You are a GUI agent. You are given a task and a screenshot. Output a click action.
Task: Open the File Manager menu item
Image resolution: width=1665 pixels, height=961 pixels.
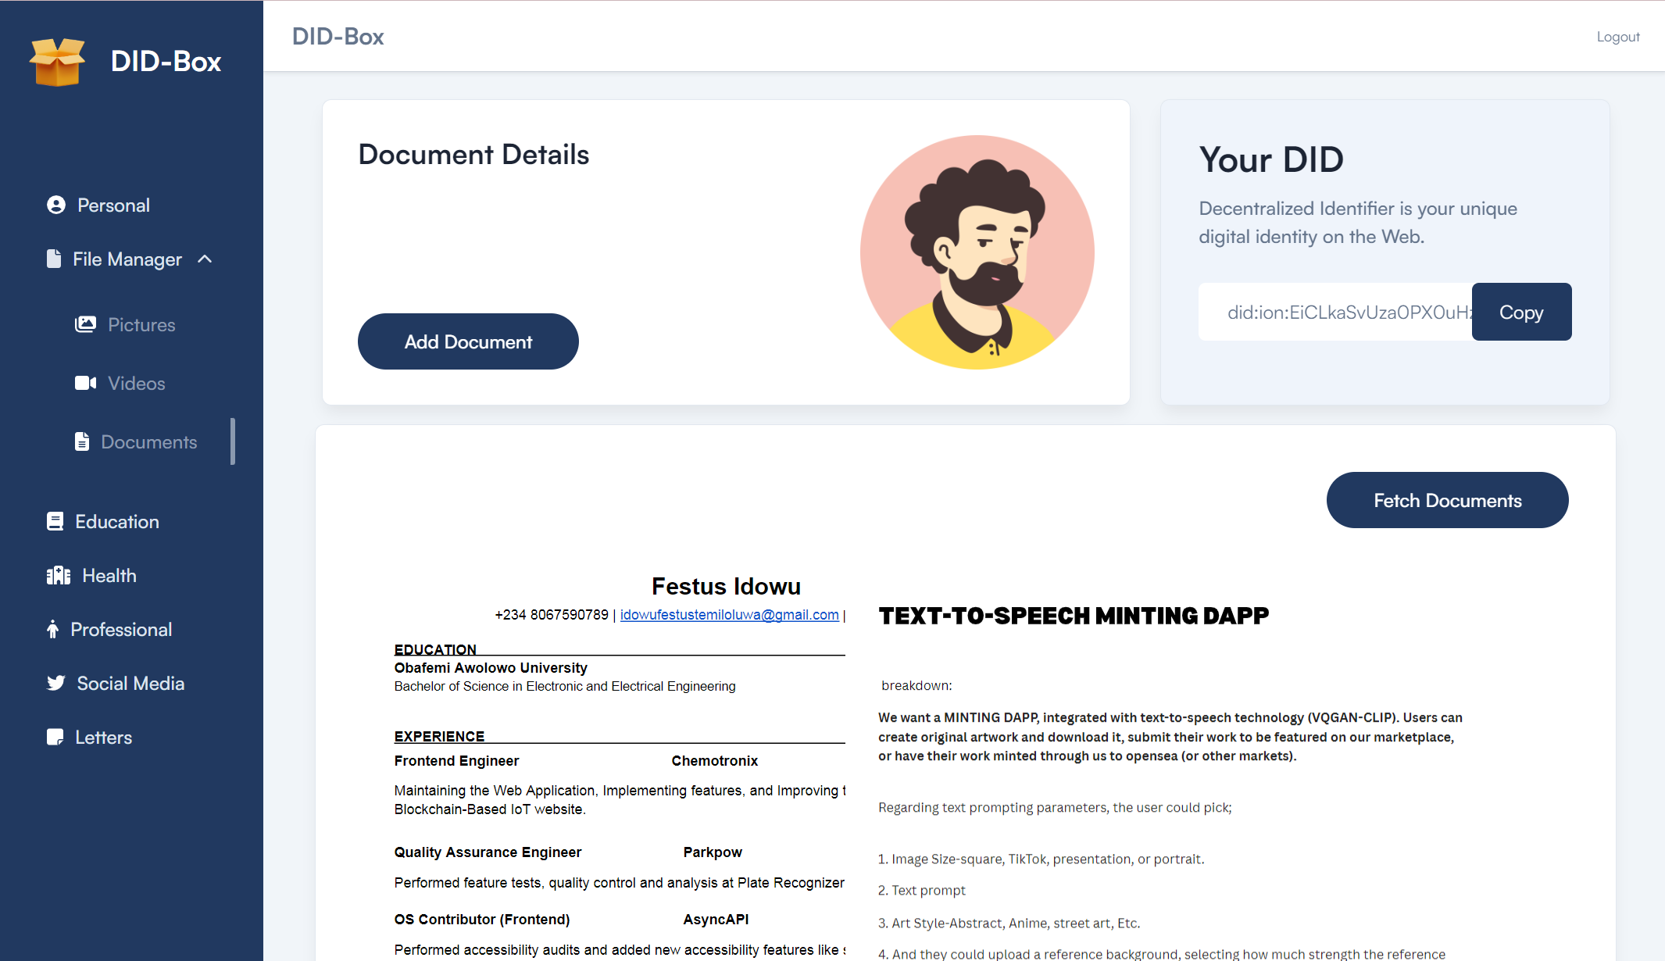[127, 259]
